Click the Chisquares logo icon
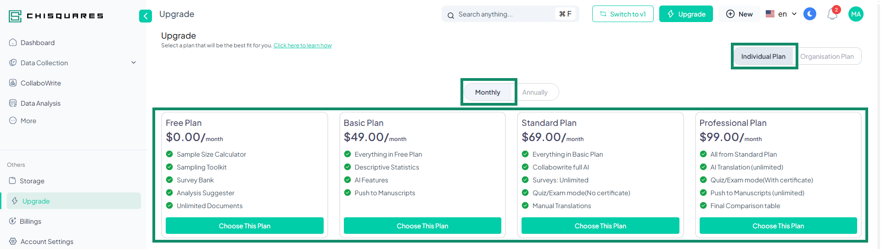881x249 pixels. tap(15, 16)
